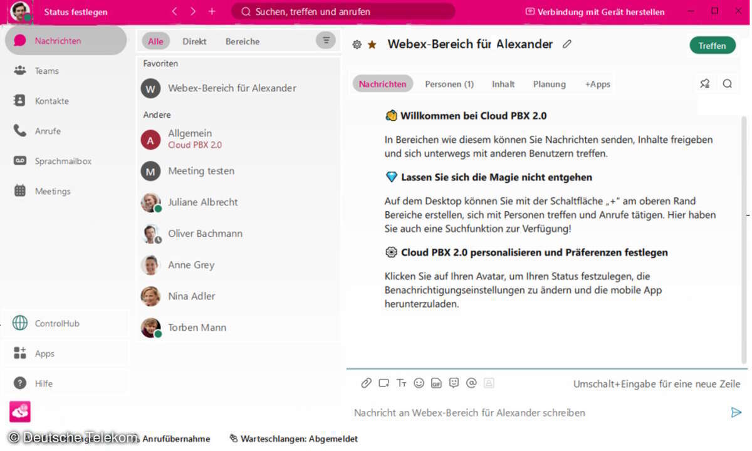Open the filter menu in list

coord(325,41)
